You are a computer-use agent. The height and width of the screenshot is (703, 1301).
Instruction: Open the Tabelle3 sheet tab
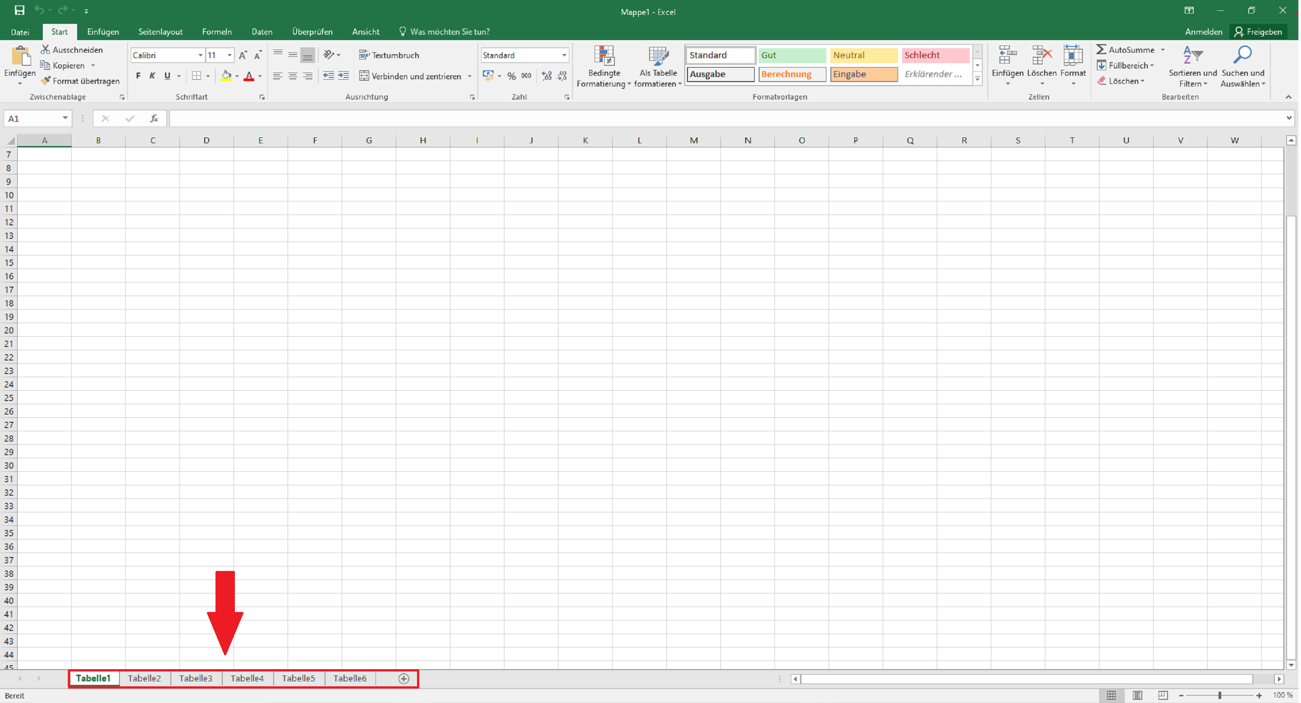point(196,678)
